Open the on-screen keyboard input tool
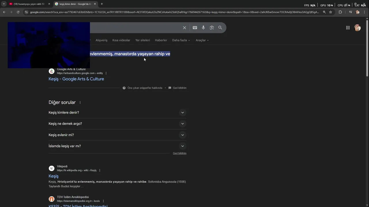Viewport: 369px width, 207px height. click(195, 28)
